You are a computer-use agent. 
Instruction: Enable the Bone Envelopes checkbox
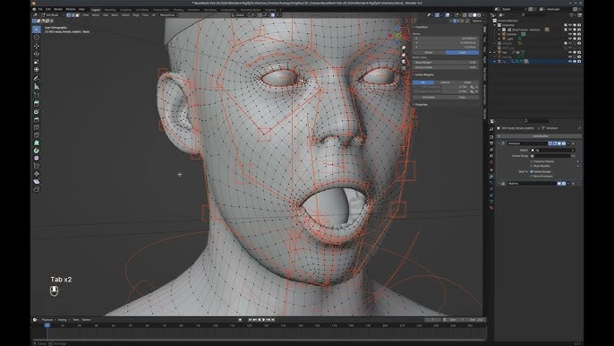532,177
